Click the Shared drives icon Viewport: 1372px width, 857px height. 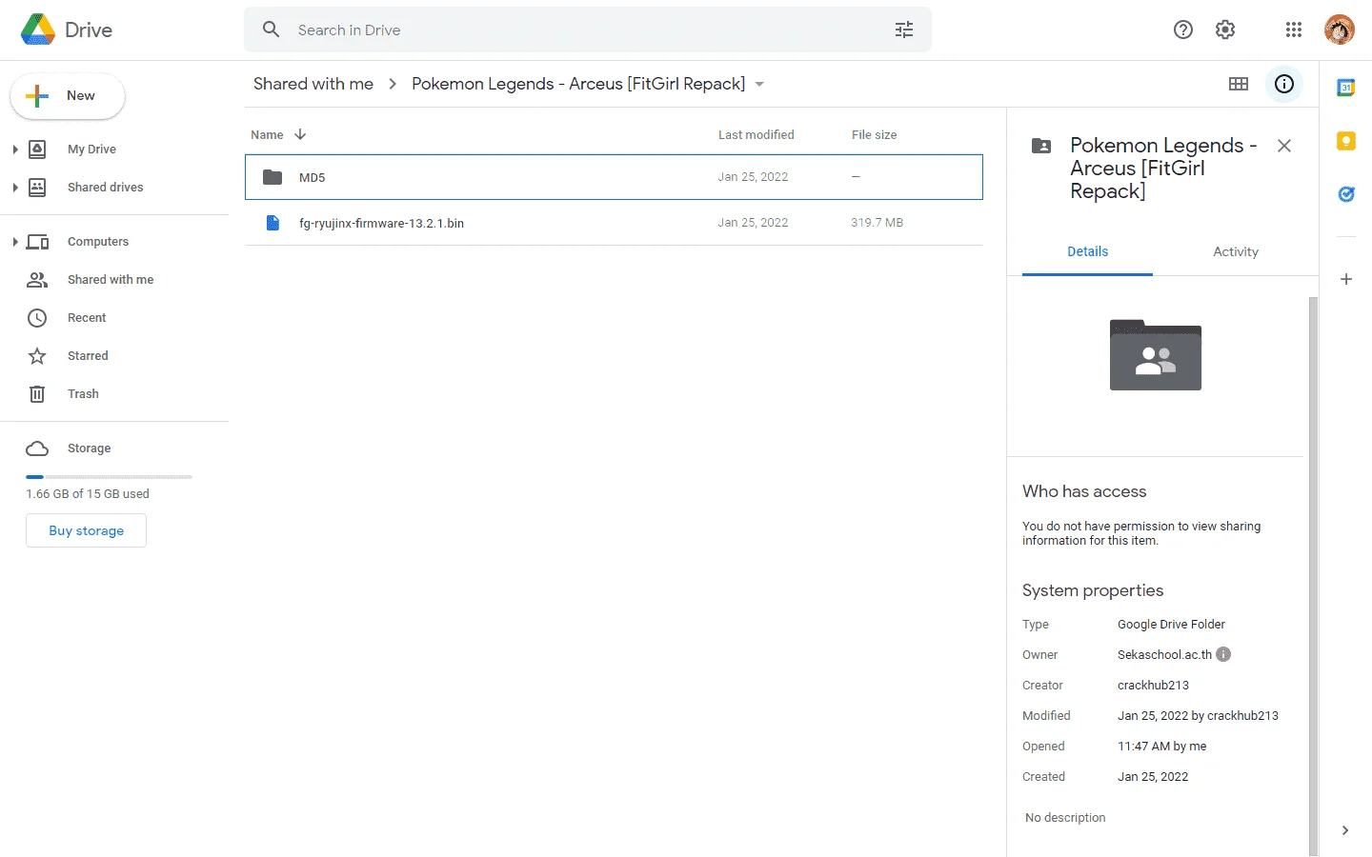[37, 188]
